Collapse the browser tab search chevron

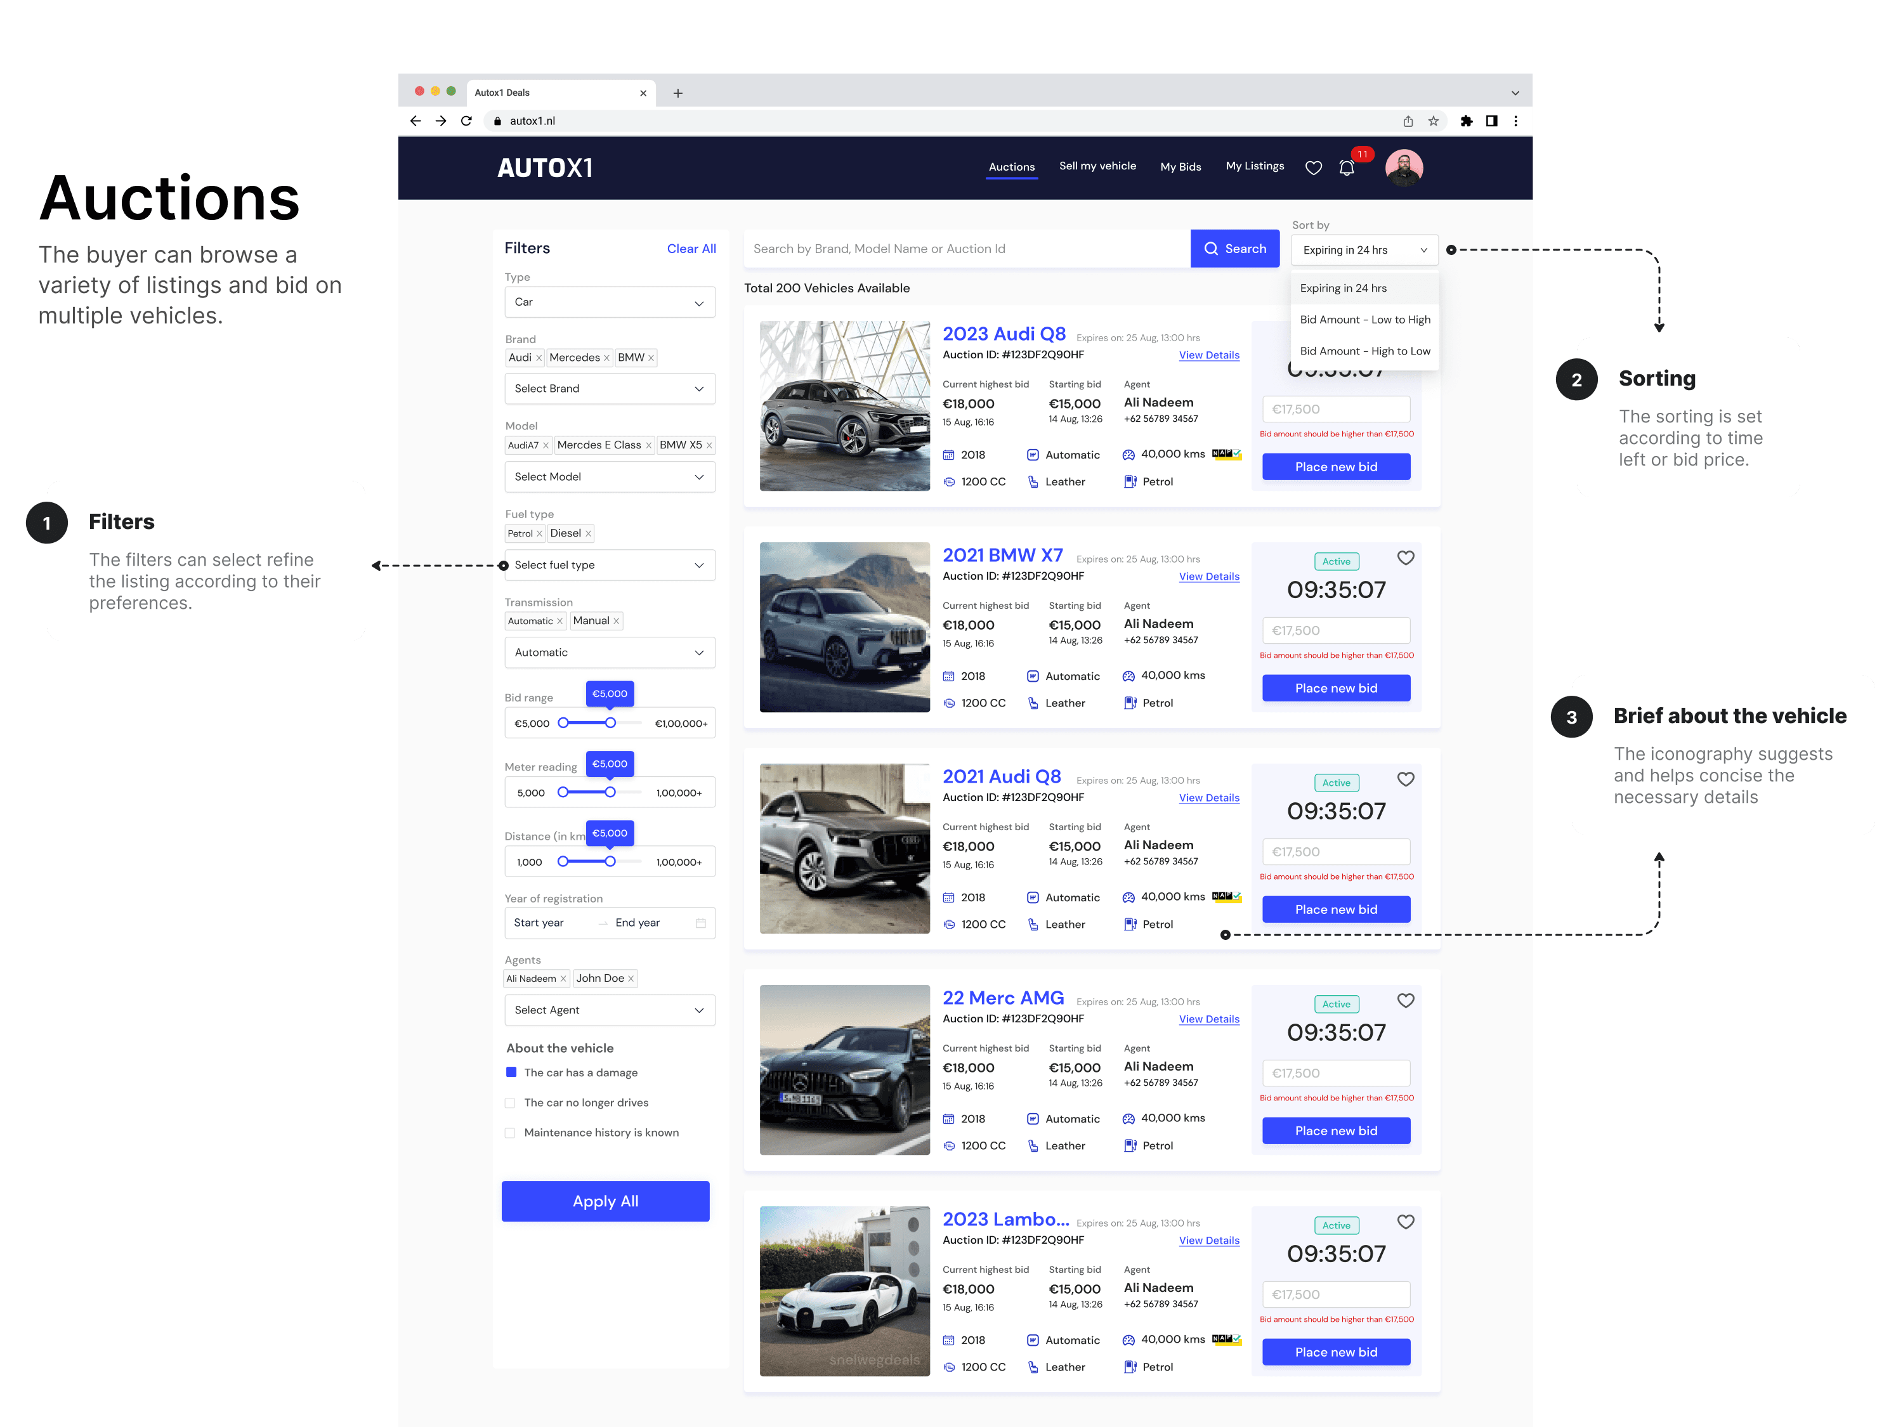(x=1515, y=93)
